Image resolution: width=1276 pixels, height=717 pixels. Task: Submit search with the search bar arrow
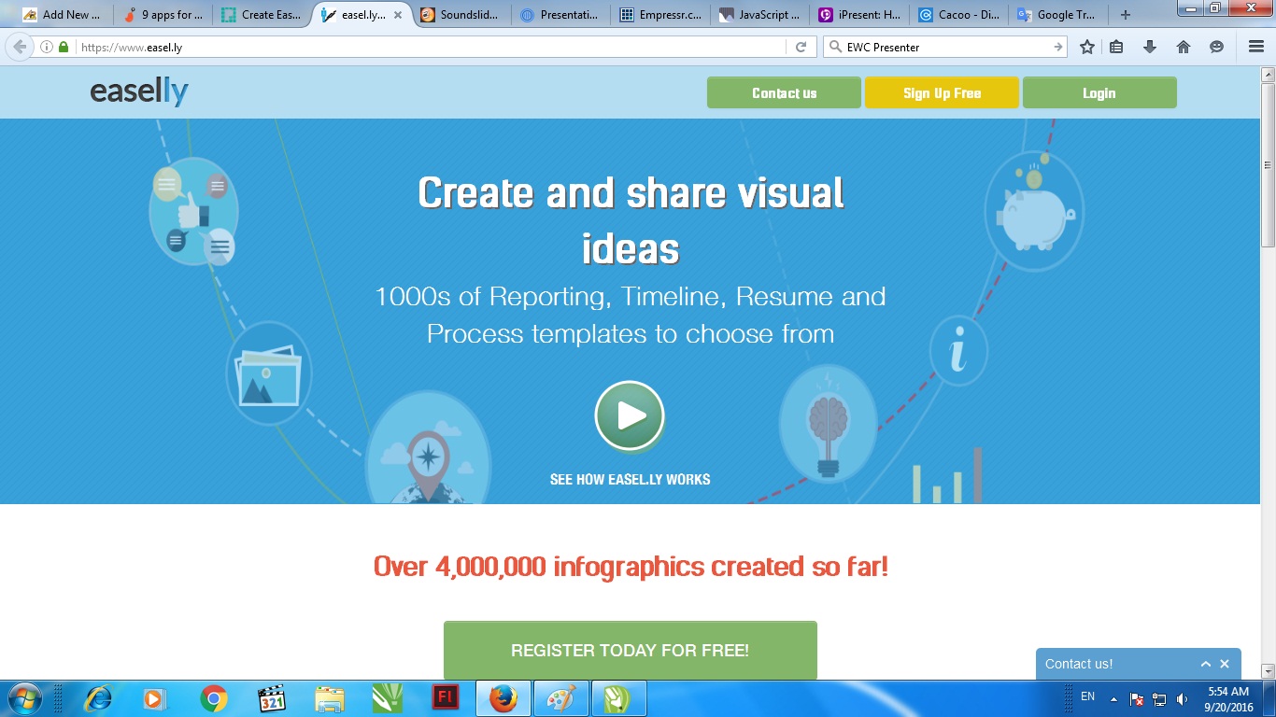[x=1058, y=47]
